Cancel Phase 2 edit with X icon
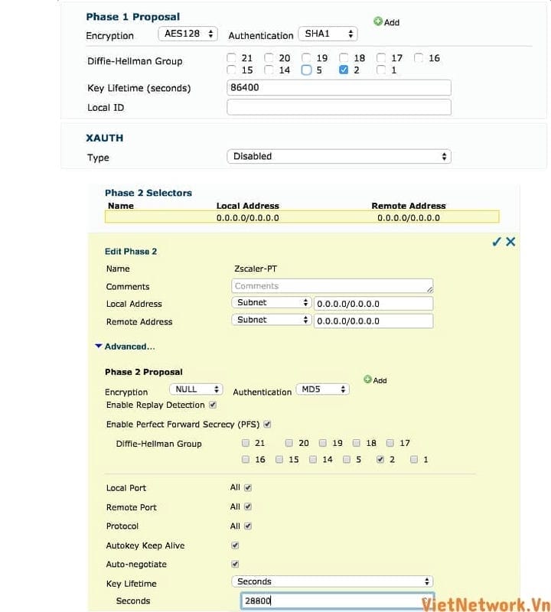551x612 pixels. click(510, 242)
